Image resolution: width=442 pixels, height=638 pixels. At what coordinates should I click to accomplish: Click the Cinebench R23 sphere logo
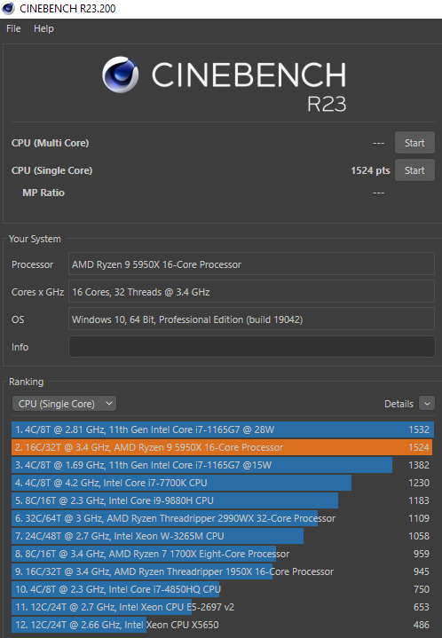121,75
